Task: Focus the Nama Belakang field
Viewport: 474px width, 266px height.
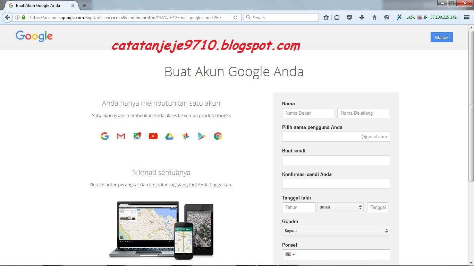Action: pyautogui.click(x=363, y=113)
